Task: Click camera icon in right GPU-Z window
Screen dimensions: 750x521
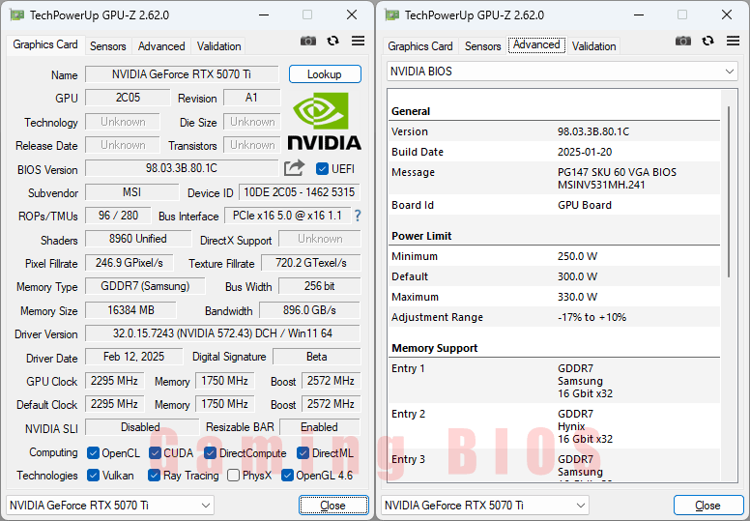Action: [683, 42]
